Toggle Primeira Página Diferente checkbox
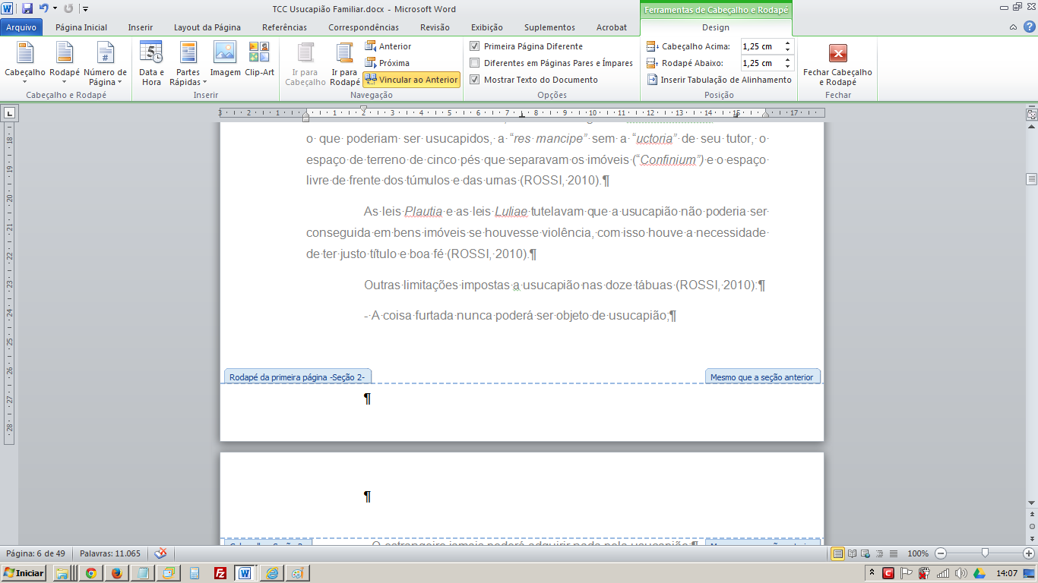The image size is (1038, 583). (475, 46)
